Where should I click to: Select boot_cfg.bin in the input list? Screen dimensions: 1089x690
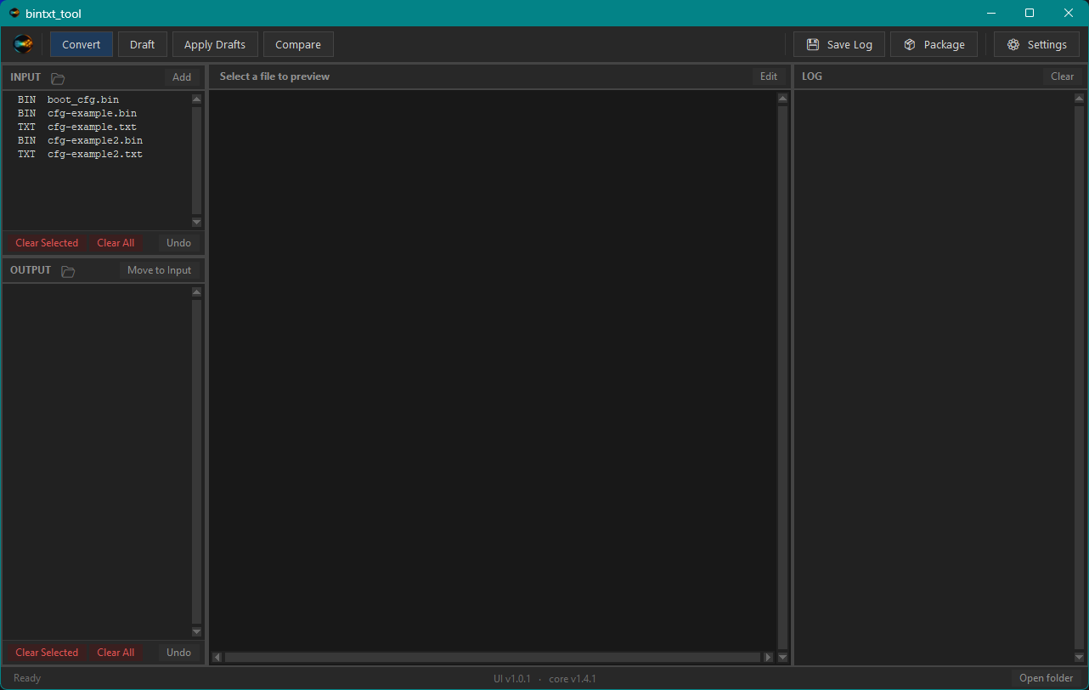click(x=97, y=99)
